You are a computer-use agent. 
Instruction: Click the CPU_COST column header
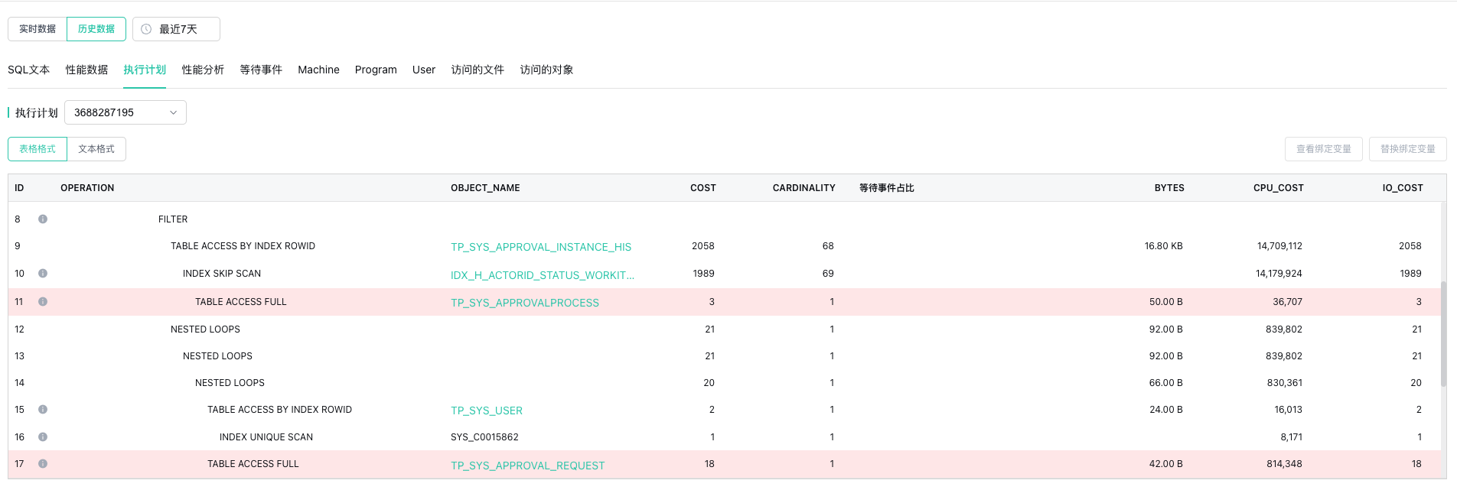click(x=1279, y=188)
